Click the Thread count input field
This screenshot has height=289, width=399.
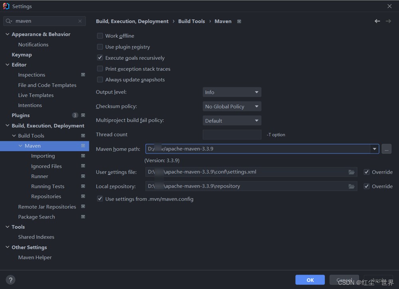232,135
